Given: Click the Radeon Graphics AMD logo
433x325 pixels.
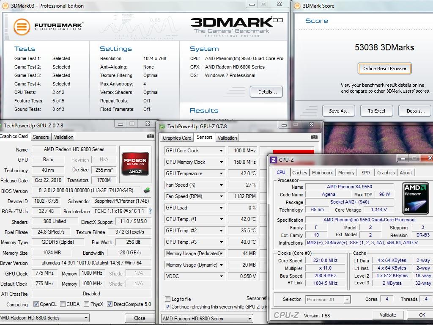Looking at the screenshot, I should point(135,164).
